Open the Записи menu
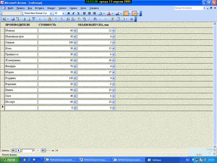 [63, 8]
